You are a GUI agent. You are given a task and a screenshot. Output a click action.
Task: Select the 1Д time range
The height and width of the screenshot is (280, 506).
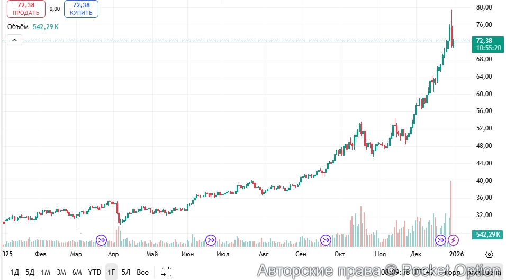[x=14, y=272]
